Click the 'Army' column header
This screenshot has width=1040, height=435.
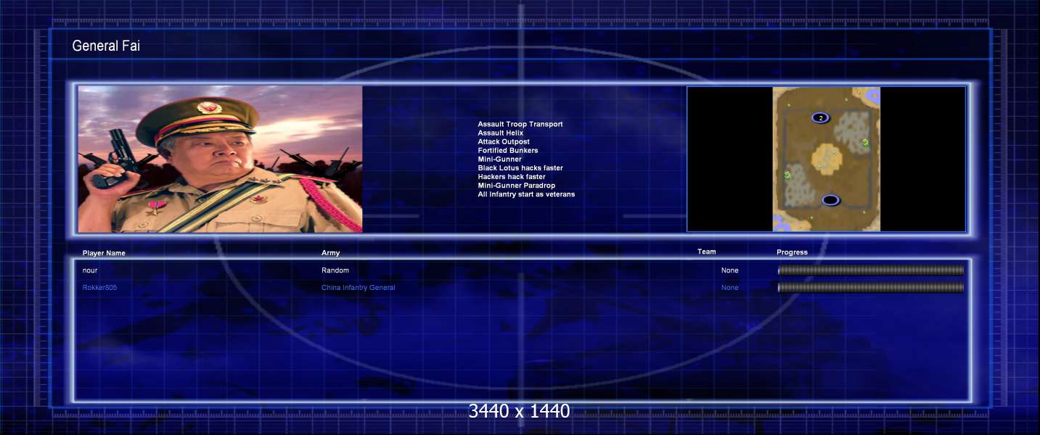[330, 253]
